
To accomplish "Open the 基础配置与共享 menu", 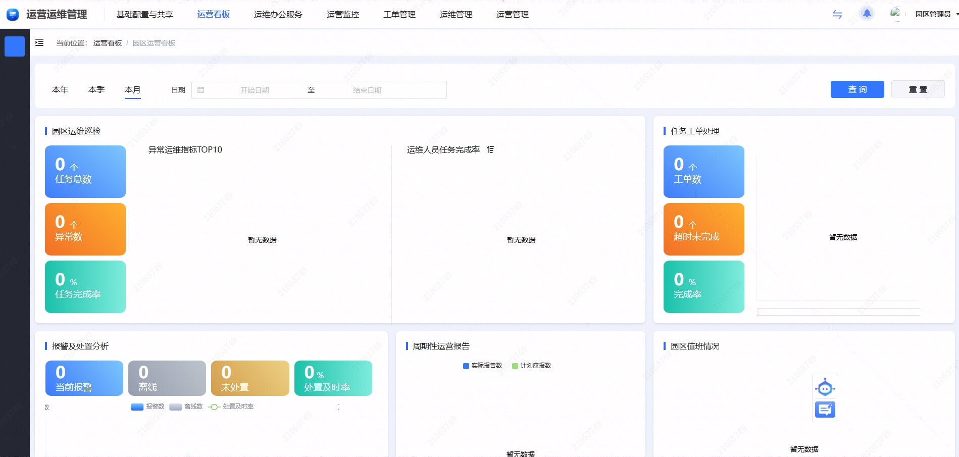I will click(x=145, y=14).
